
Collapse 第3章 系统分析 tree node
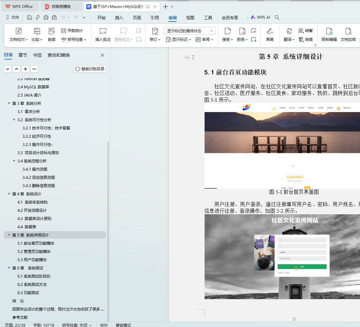tap(9, 103)
